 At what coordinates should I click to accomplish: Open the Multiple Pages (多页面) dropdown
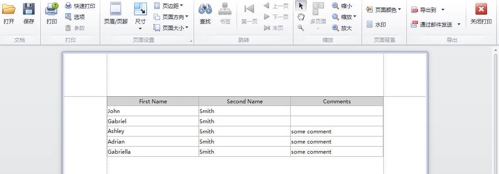pos(318,16)
